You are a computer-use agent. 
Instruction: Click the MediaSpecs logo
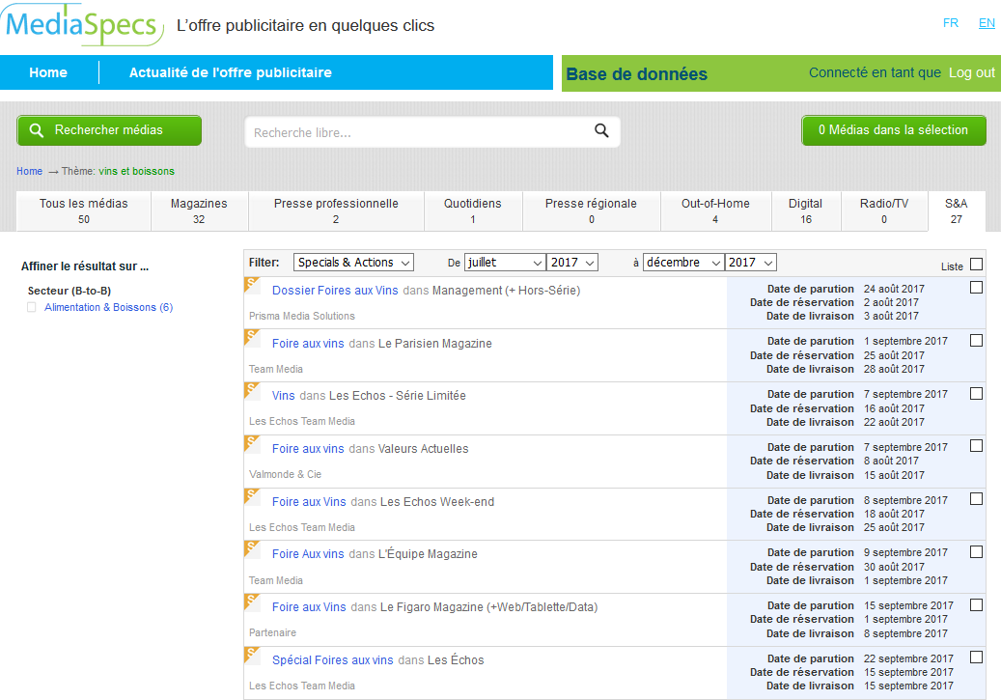83,25
